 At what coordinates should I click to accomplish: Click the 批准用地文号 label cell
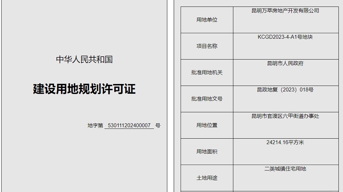click(207, 99)
